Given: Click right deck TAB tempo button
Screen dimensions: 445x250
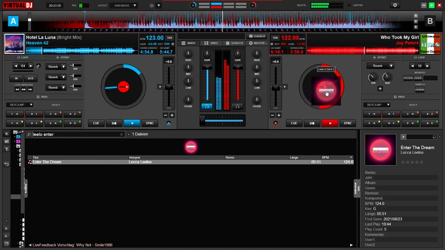Looking at the screenshot, I should (x=275, y=38).
